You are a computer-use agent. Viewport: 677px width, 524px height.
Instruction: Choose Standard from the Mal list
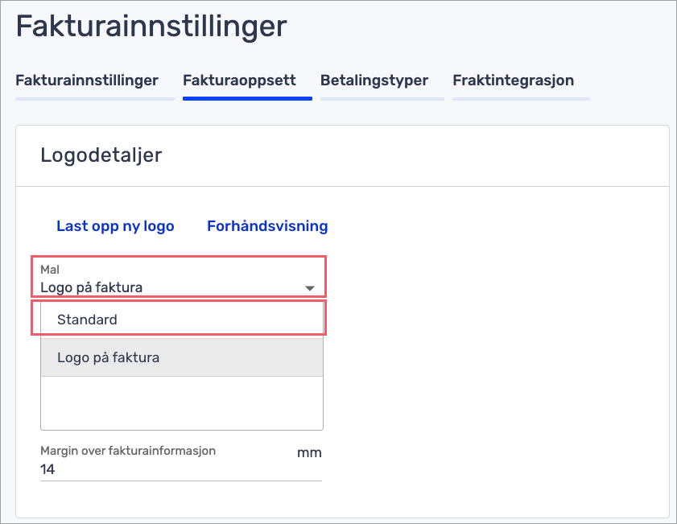point(87,320)
